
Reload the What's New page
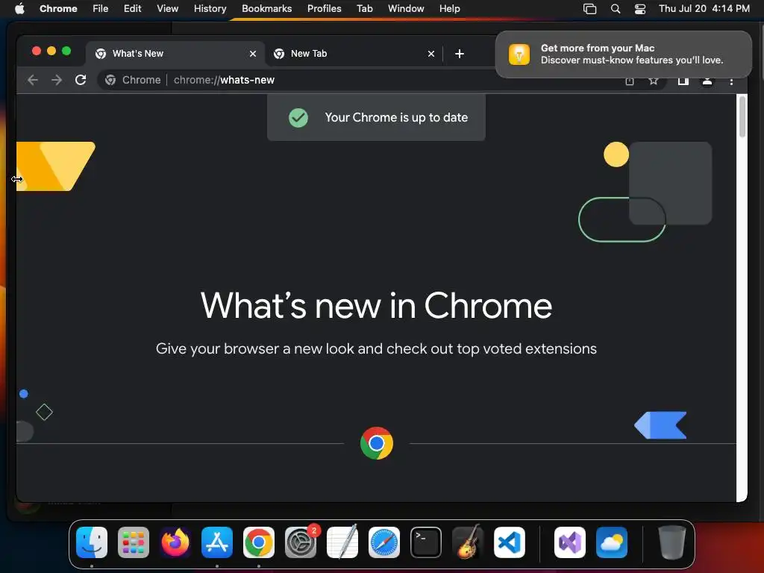tap(81, 80)
